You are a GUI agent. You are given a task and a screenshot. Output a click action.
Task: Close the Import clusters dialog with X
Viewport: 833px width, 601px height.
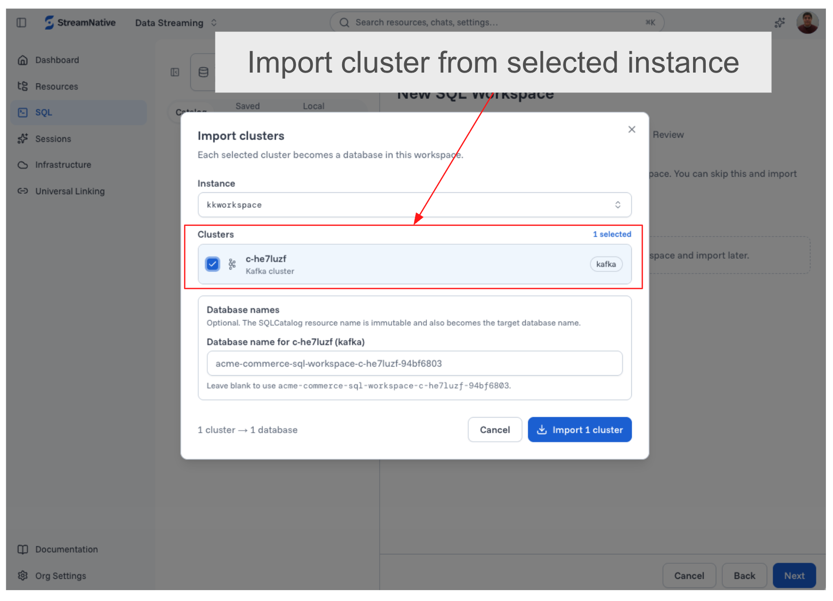pyautogui.click(x=632, y=129)
